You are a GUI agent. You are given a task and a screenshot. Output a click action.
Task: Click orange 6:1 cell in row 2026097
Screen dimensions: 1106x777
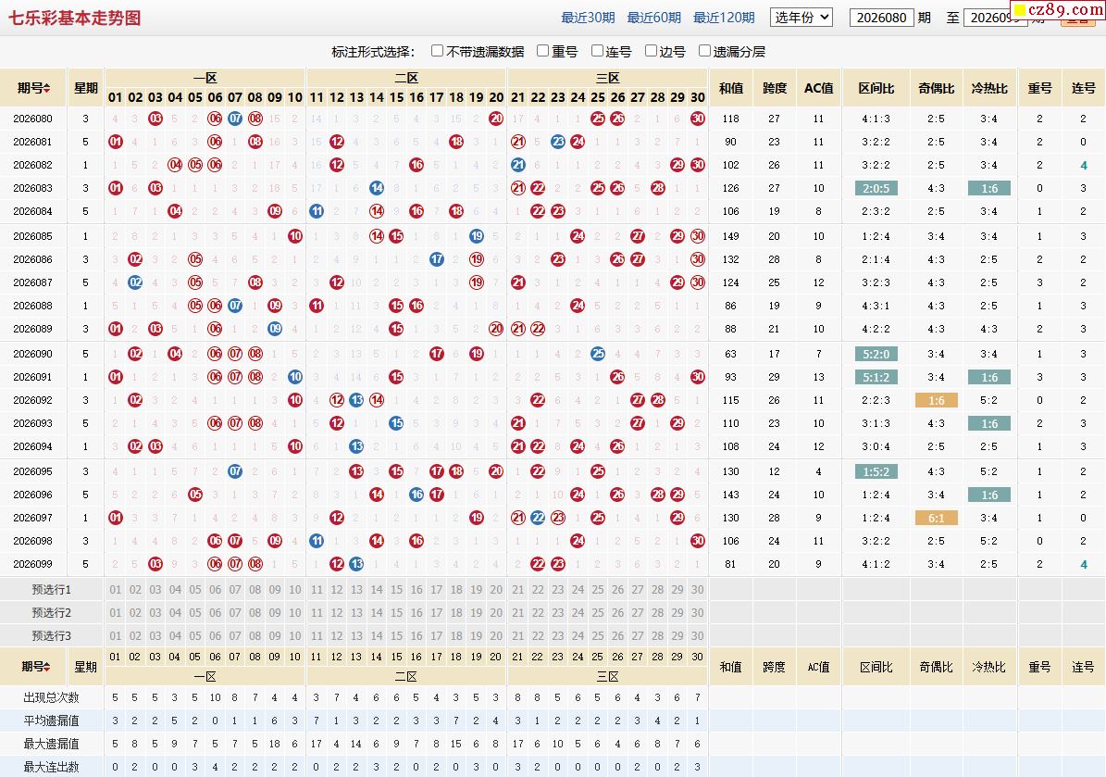(936, 518)
